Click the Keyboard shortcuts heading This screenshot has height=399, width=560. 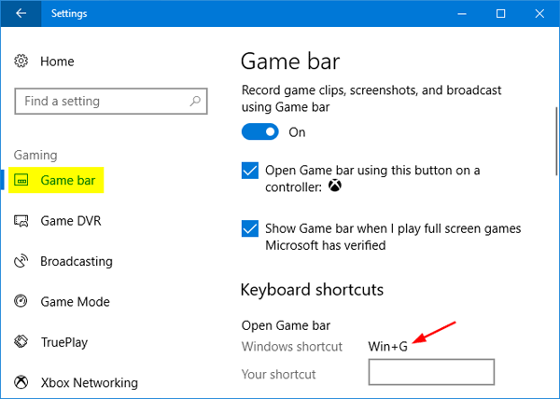tap(312, 290)
